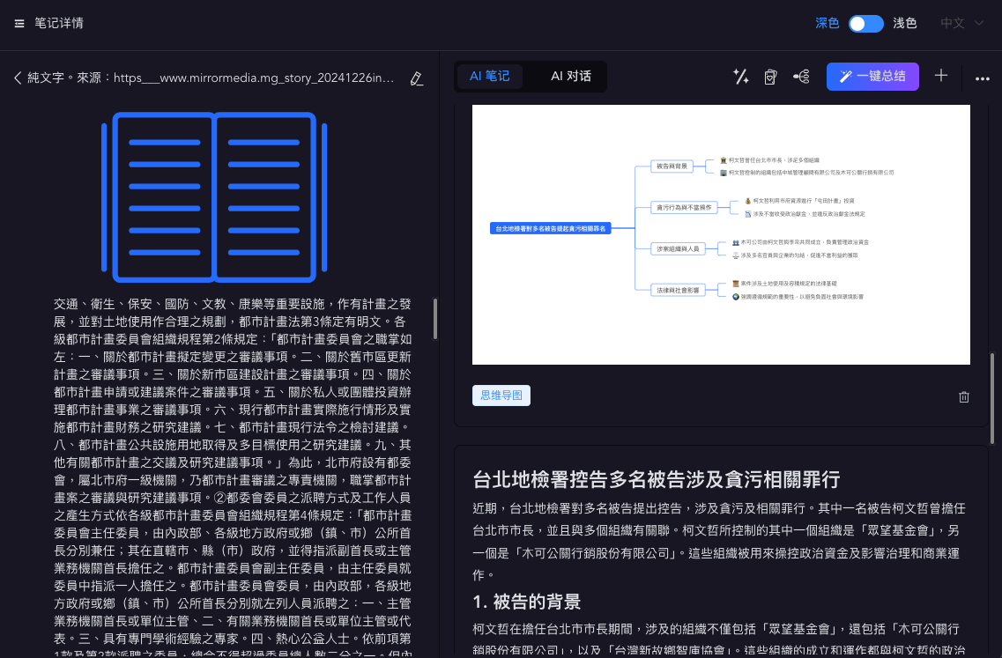Switch to the AI 对话 tab

click(571, 76)
